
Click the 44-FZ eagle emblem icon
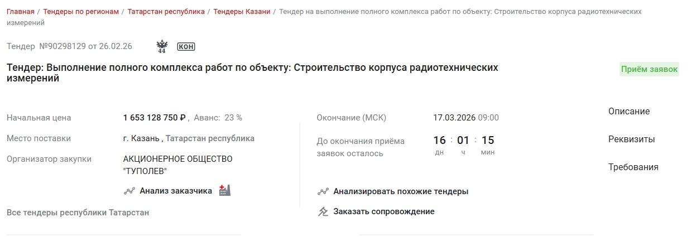pos(162,46)
